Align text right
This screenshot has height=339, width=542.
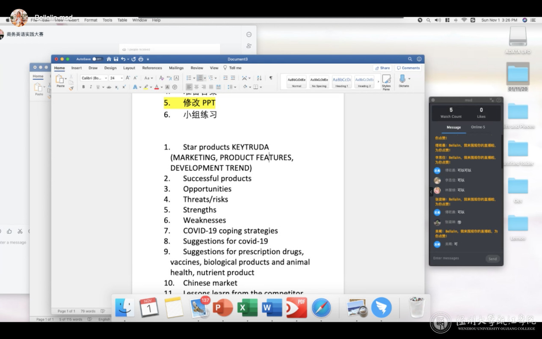tap(204, 87)
